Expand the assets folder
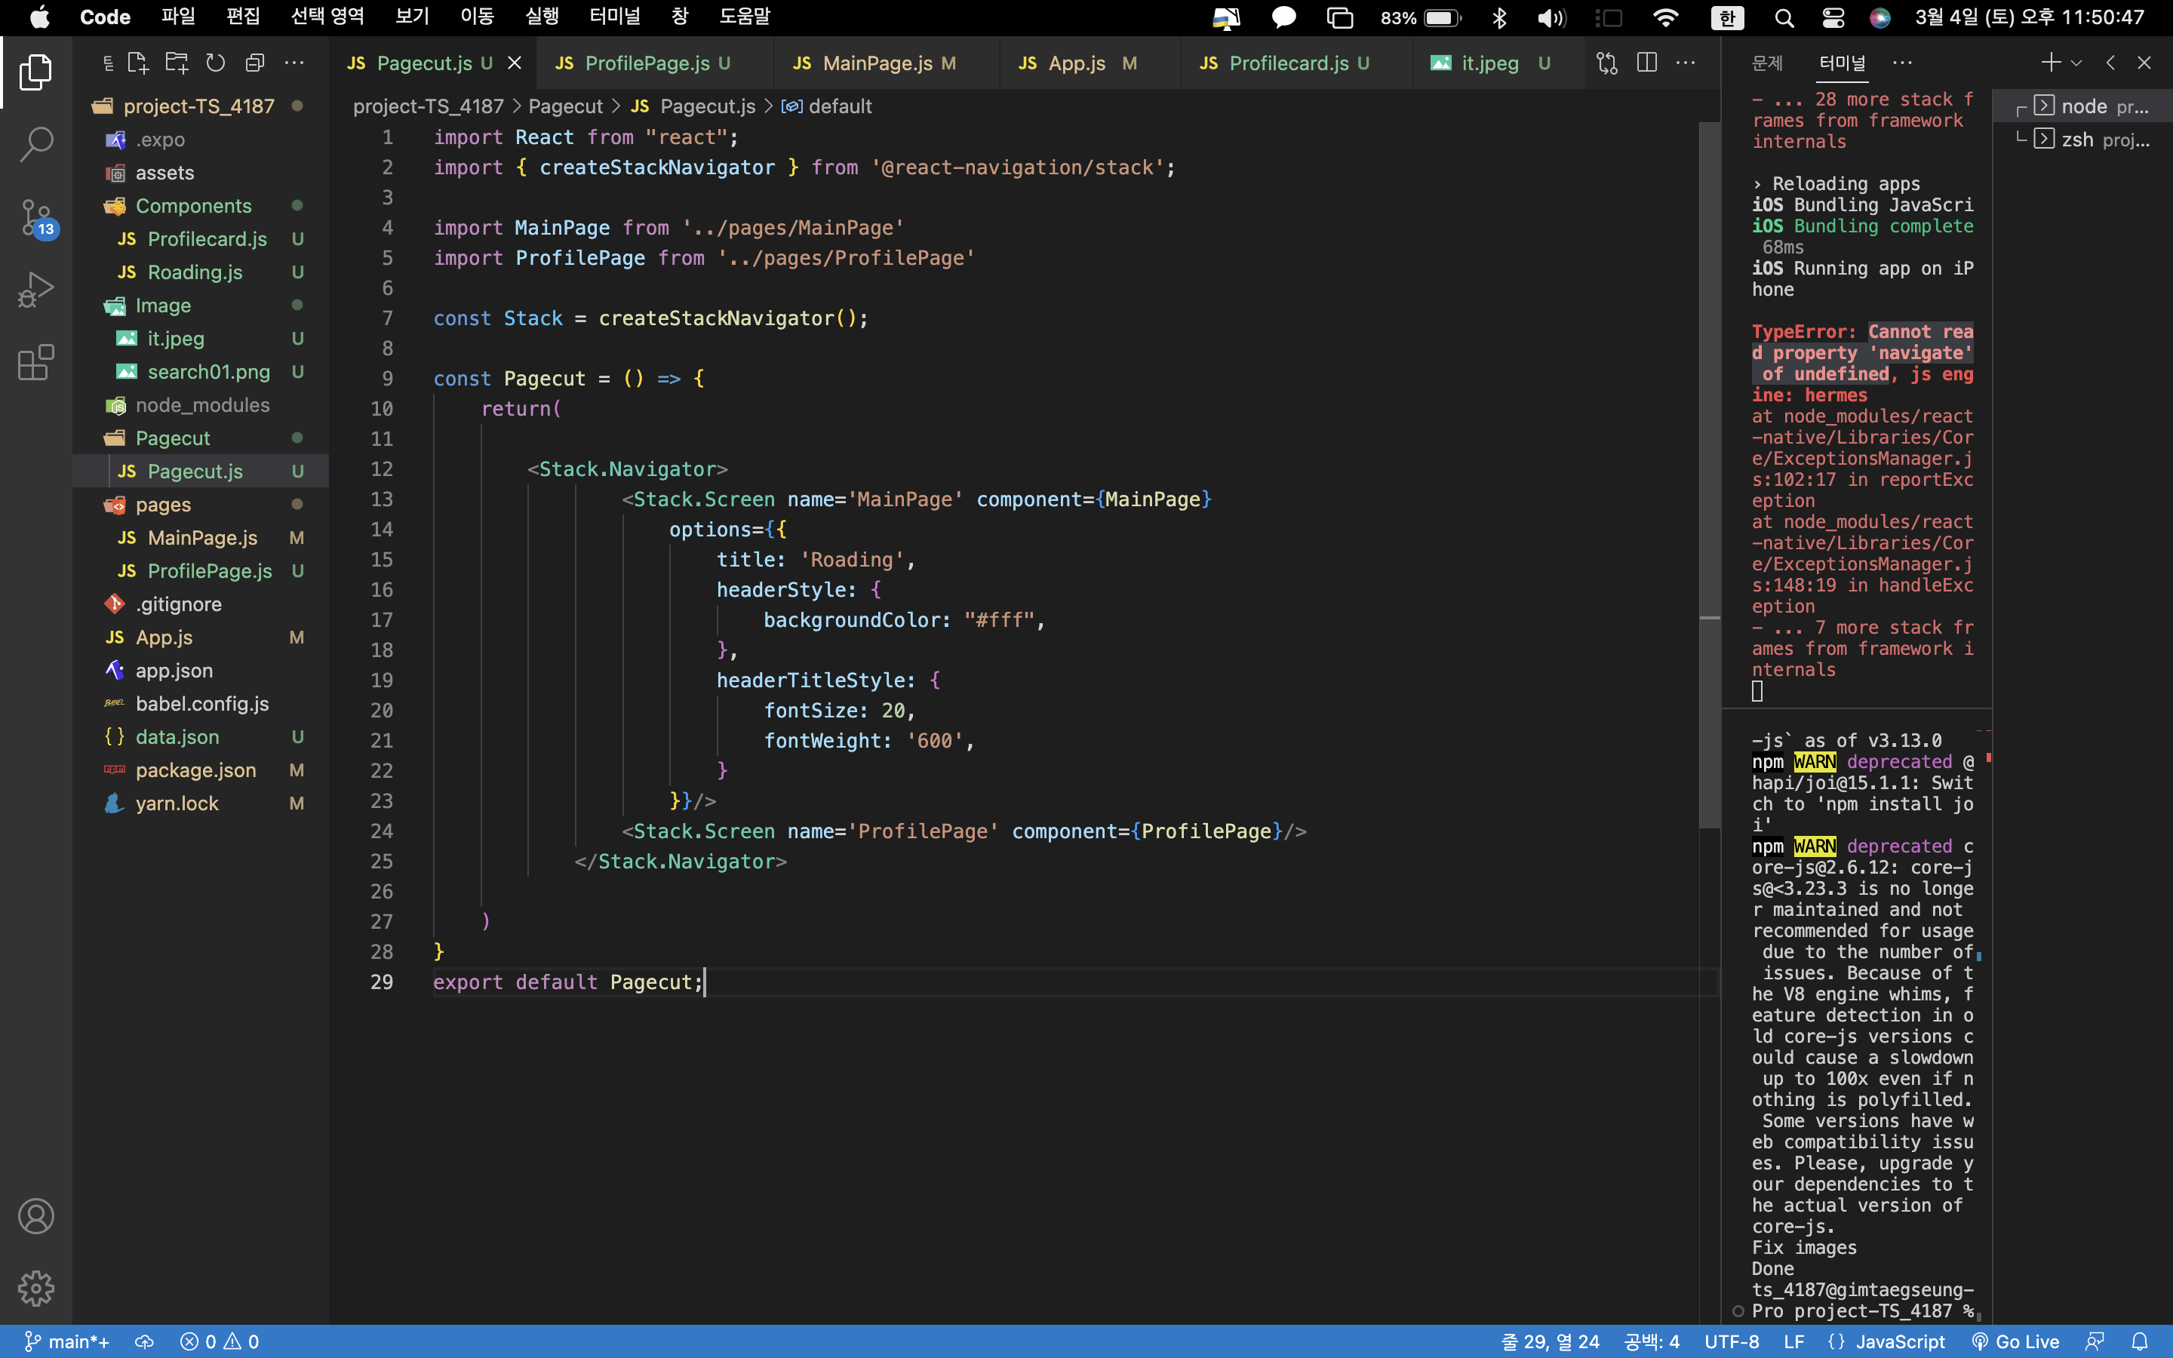The image size is (2173, 1358). click(x=200, y=173)
